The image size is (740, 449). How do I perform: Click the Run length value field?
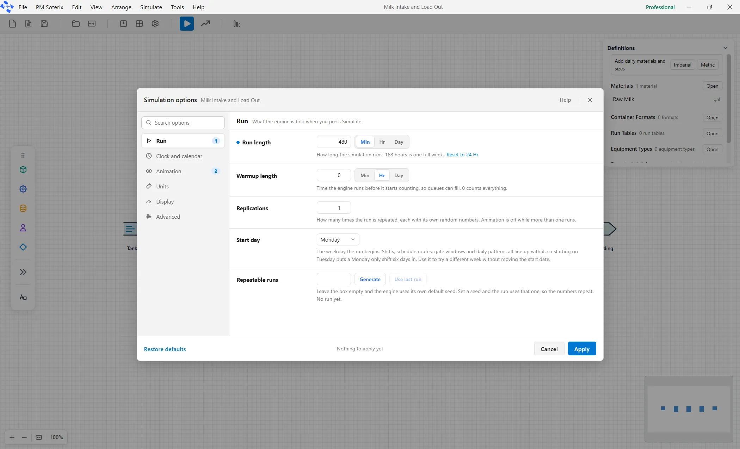334,142
